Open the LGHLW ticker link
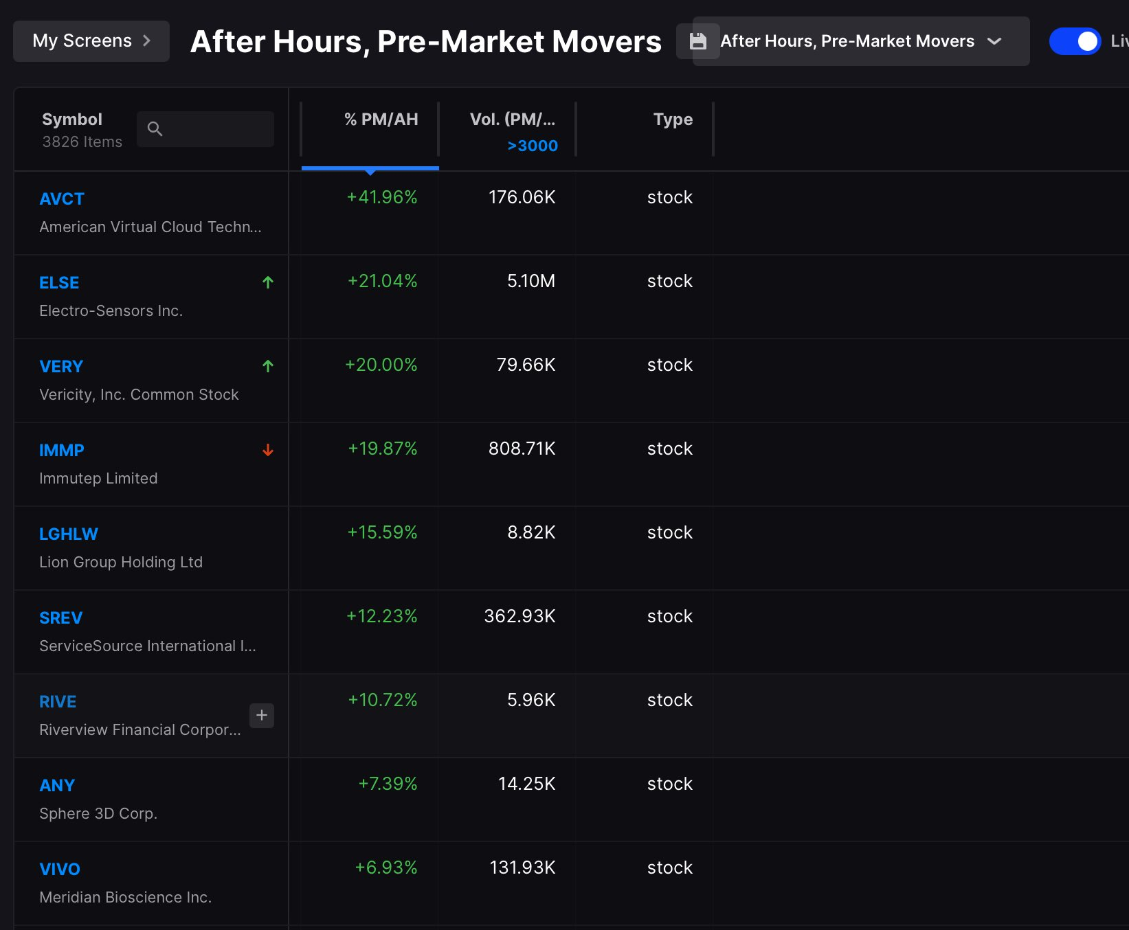Screen dimensions: 1129x930 coord(69,534)
